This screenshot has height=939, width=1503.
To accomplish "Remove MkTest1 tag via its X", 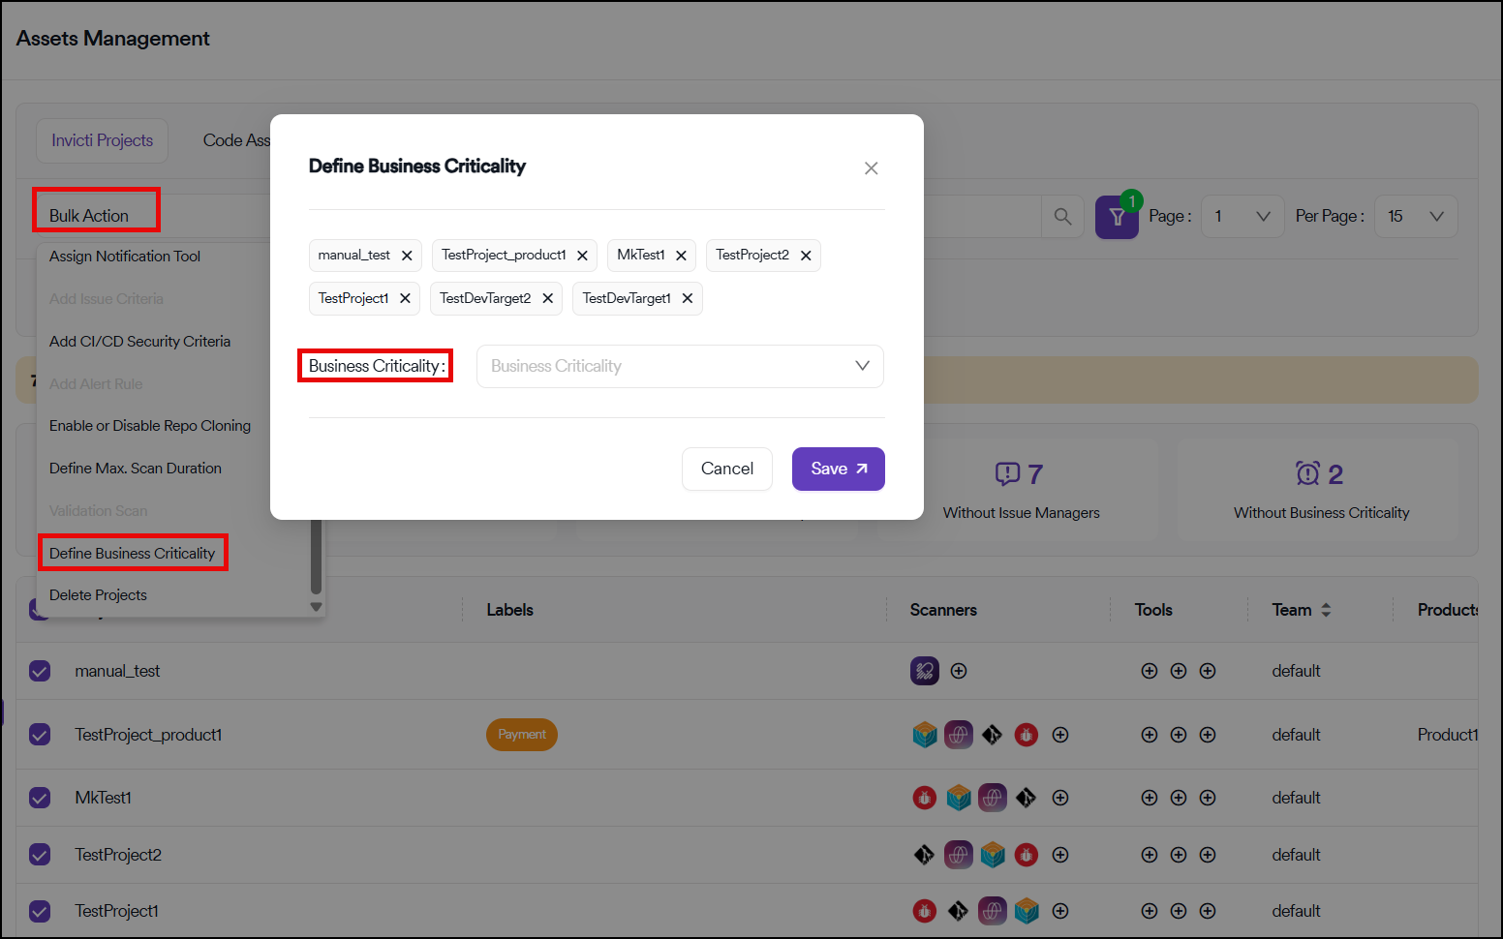I will [681, 256].
